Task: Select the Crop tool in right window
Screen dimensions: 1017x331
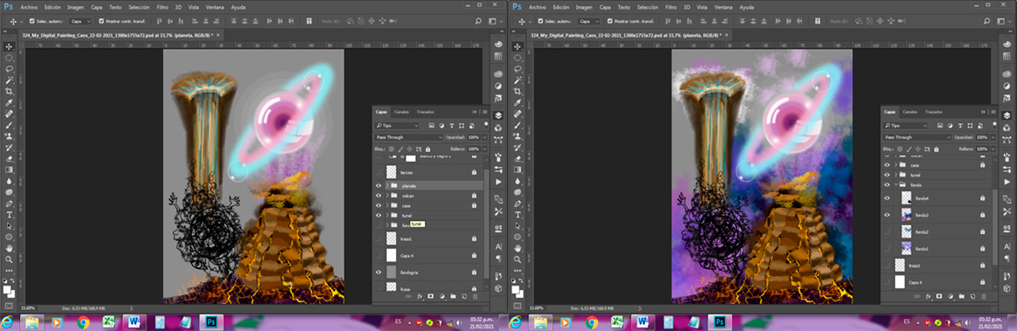Action: 518,91
